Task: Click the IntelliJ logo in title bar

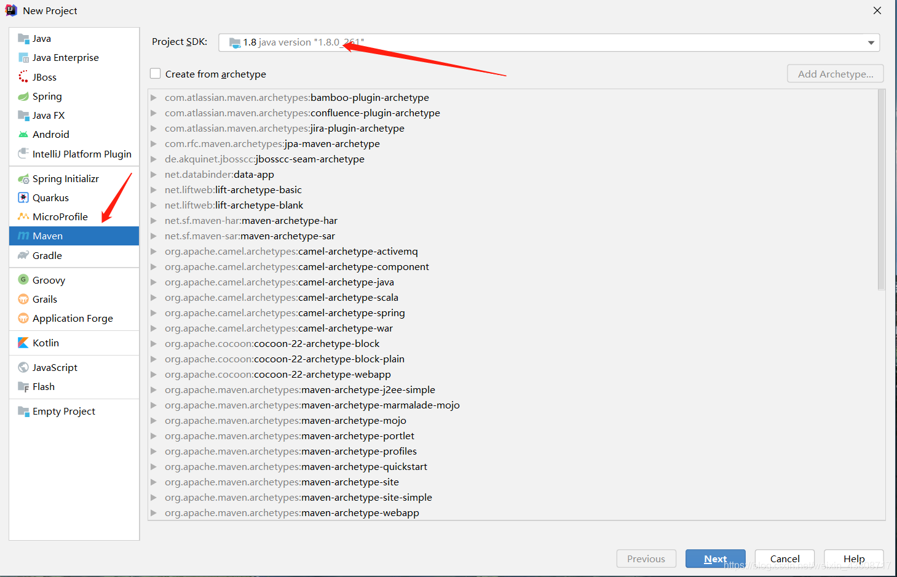Action: (11, 10)
